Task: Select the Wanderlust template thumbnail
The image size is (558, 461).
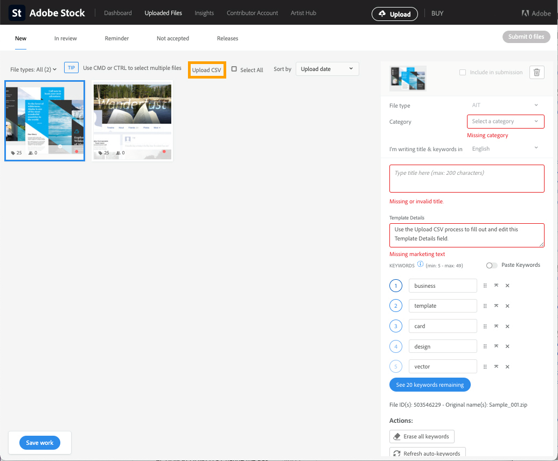Action: pyautogui.click(x=132, y=120)
